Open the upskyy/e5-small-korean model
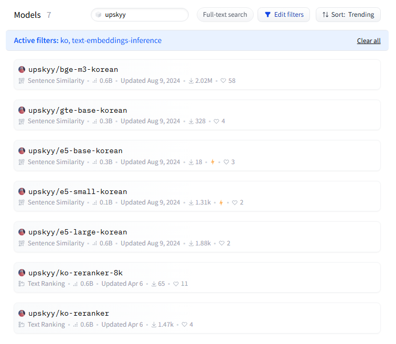Screen dimensions: 396x344 [x=197, y=196]
